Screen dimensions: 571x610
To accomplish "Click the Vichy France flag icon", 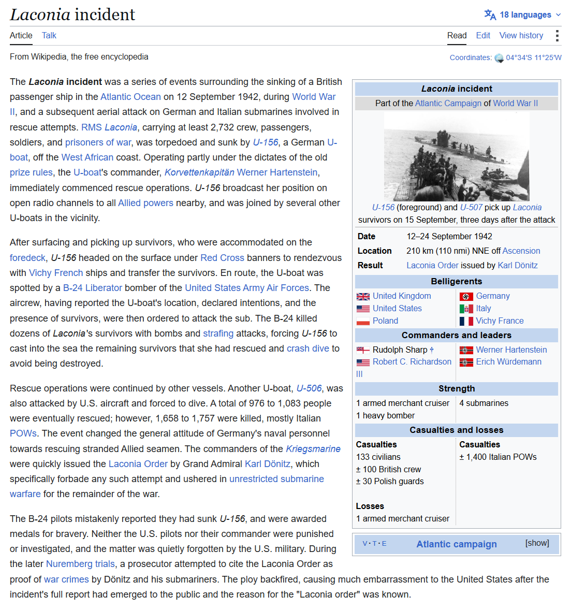I will pyautogui.click(x=466, y=322).
